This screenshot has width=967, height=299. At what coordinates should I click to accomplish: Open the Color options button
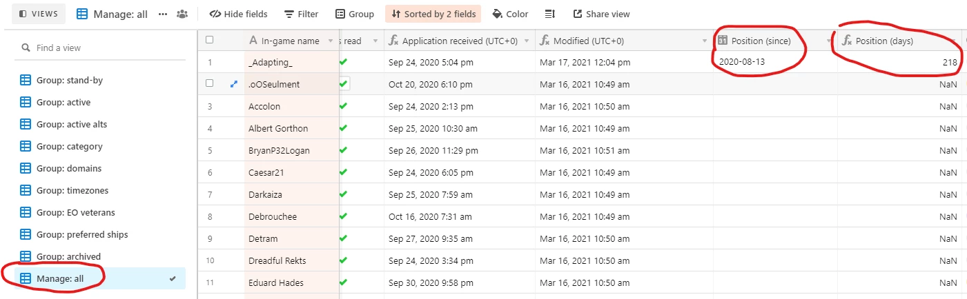coord(510,14)
